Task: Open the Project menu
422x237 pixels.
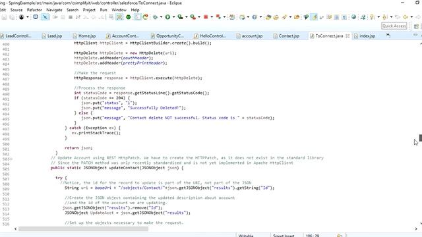Action: point(89,10)
